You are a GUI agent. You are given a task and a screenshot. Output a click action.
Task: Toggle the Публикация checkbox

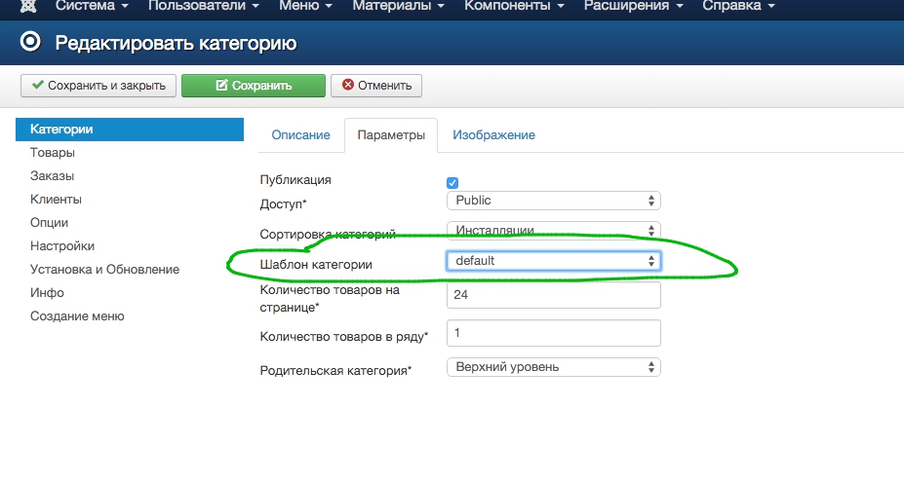point(452,182)
